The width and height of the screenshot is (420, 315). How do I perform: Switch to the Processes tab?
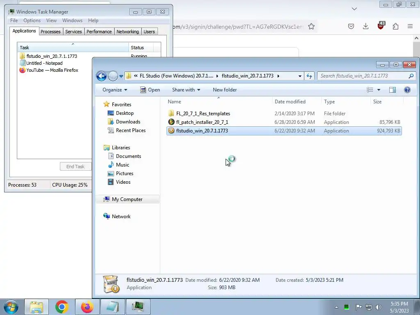coord(50,32)
